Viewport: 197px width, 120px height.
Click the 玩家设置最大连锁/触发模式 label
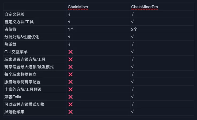pos(29,67)
